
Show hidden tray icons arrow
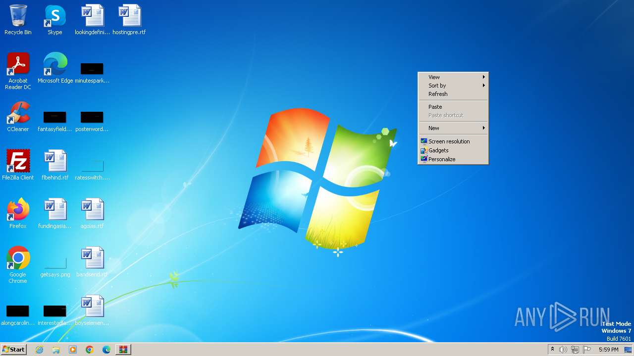[x=552, y=350]
